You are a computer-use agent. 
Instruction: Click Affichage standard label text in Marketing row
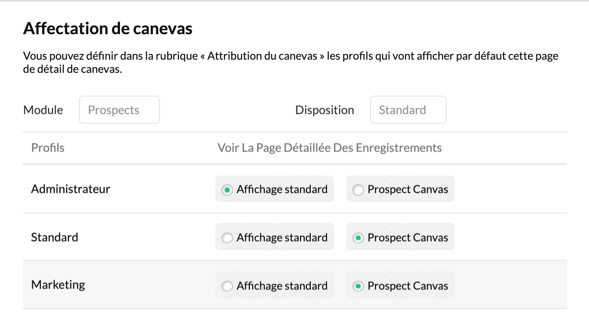click(282, 286)
